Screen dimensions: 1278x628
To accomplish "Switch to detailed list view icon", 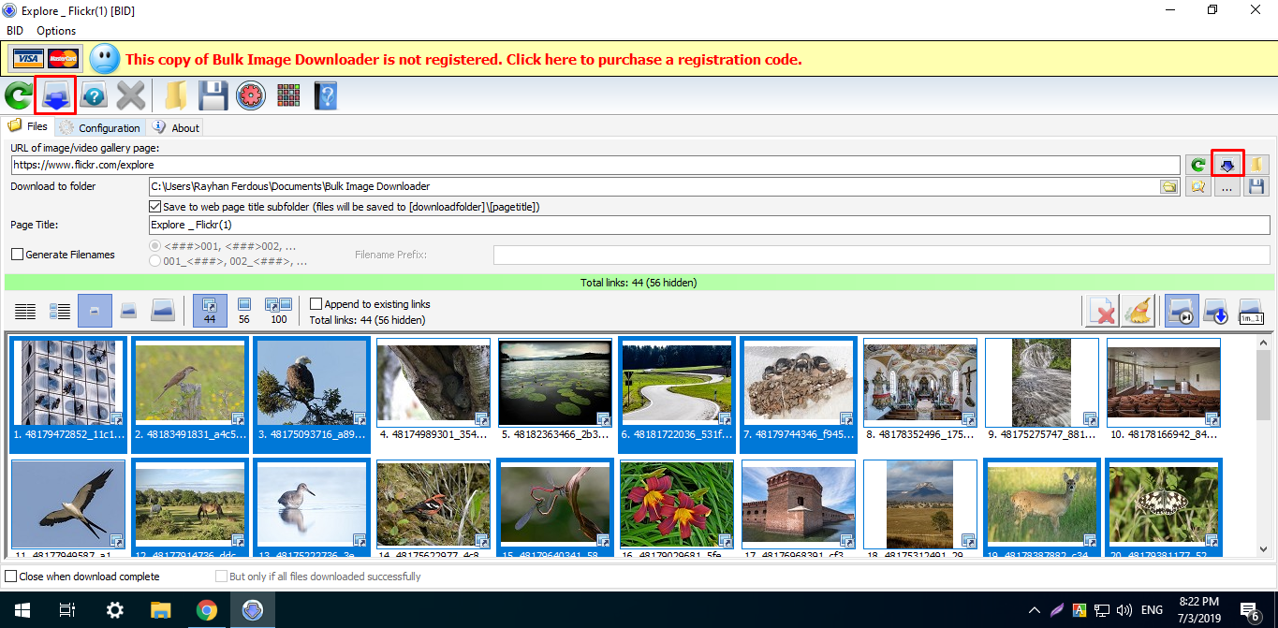I will (x=60, y=311).
